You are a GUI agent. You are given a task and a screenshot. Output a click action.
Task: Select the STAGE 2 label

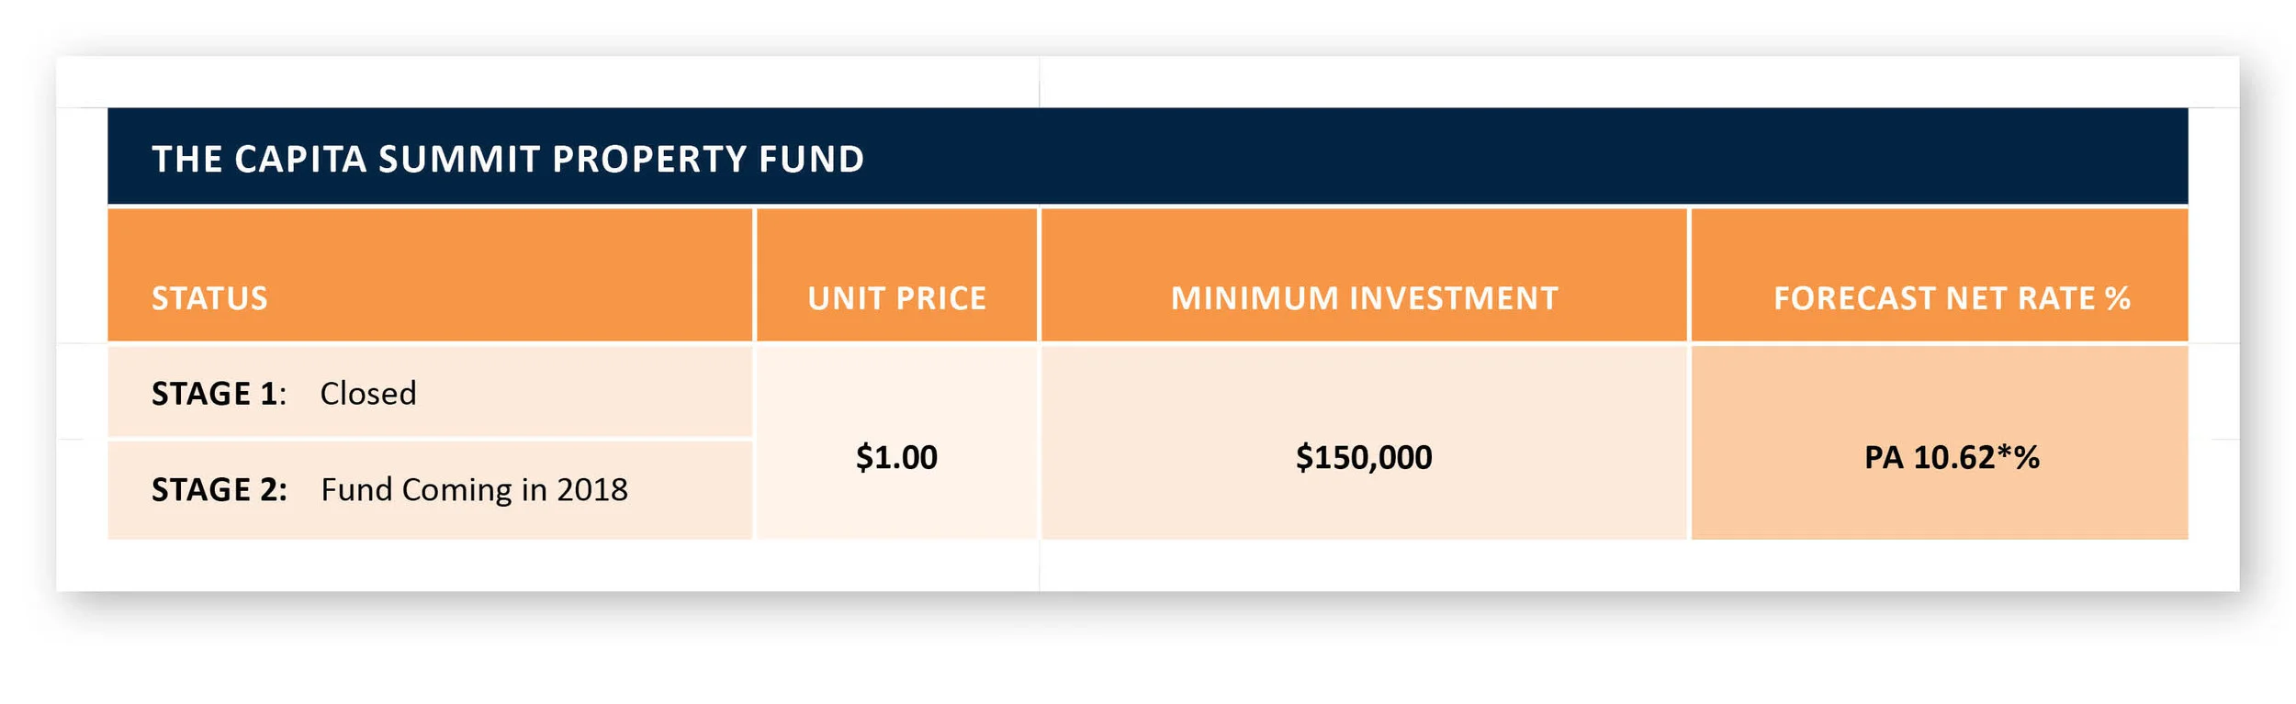219,490
